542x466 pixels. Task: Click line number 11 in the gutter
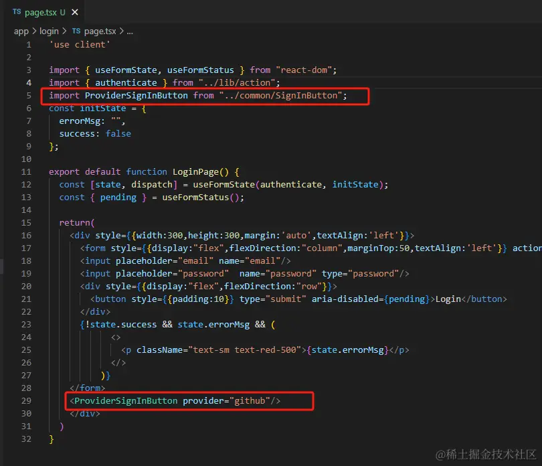click(x=26, y=172)
